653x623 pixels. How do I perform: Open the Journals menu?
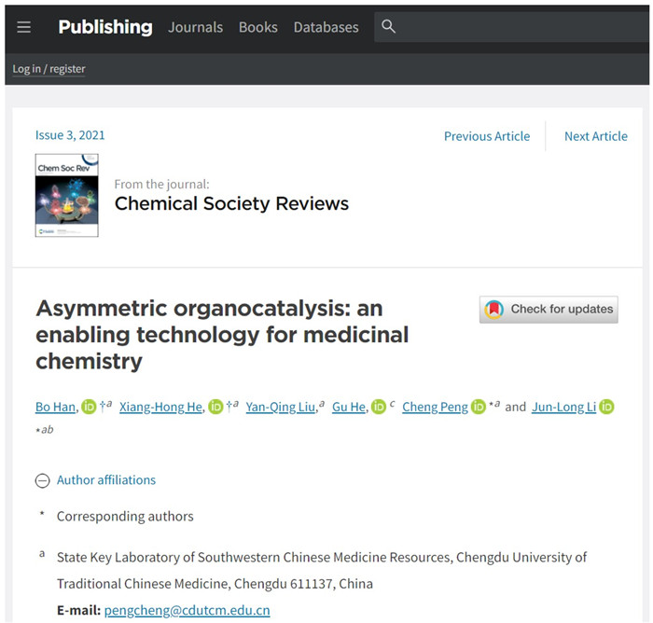coord(195,27)
